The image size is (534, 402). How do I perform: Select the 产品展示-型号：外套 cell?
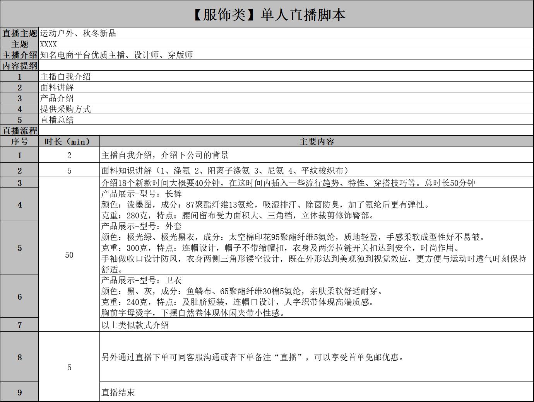[x=317, y=248]
